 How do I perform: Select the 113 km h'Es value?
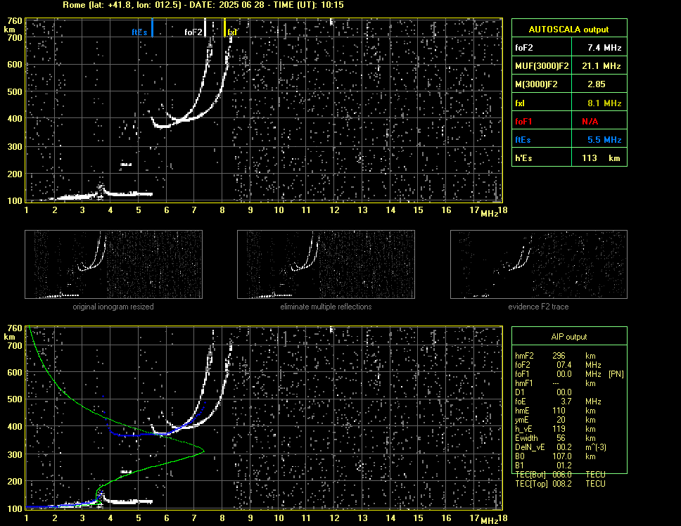tap(601, 158)
